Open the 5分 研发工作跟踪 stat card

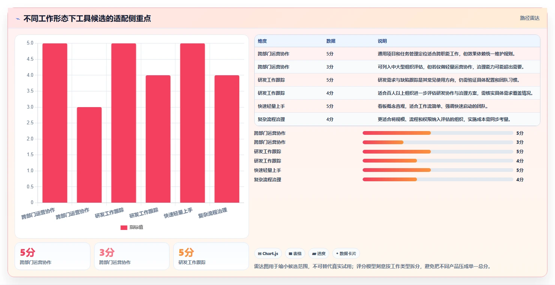click(x=211, y=256)
